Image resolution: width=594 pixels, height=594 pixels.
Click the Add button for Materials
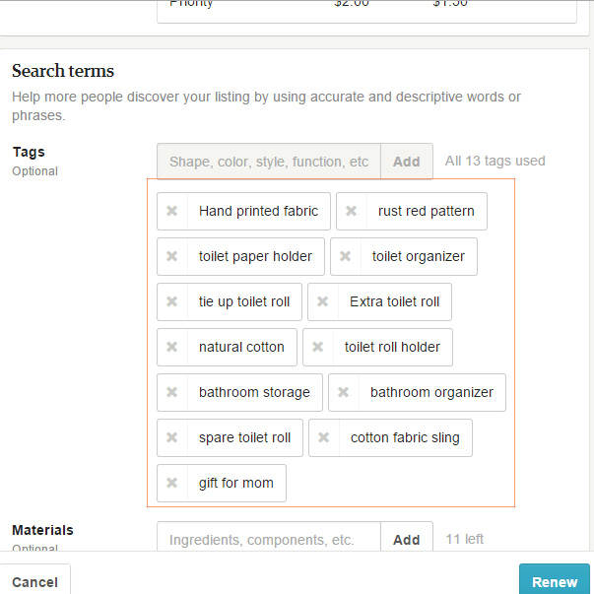pyautogui.click(x=407, y=538)
